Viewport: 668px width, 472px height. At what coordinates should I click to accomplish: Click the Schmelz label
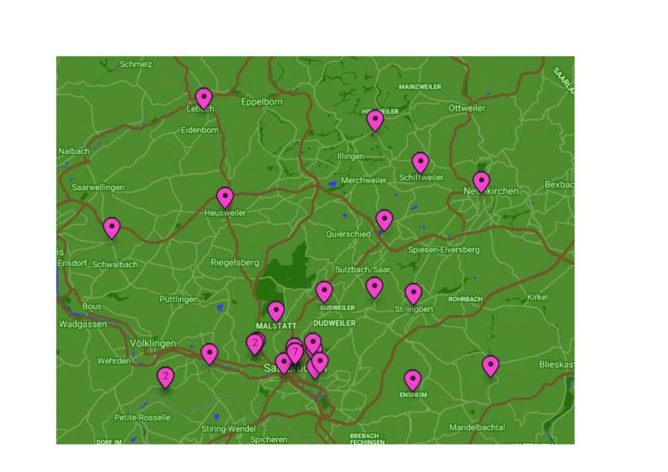pyautogui.click(x=136, y=65)
